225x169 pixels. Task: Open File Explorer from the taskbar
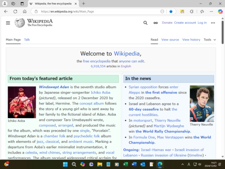(99, 164)
